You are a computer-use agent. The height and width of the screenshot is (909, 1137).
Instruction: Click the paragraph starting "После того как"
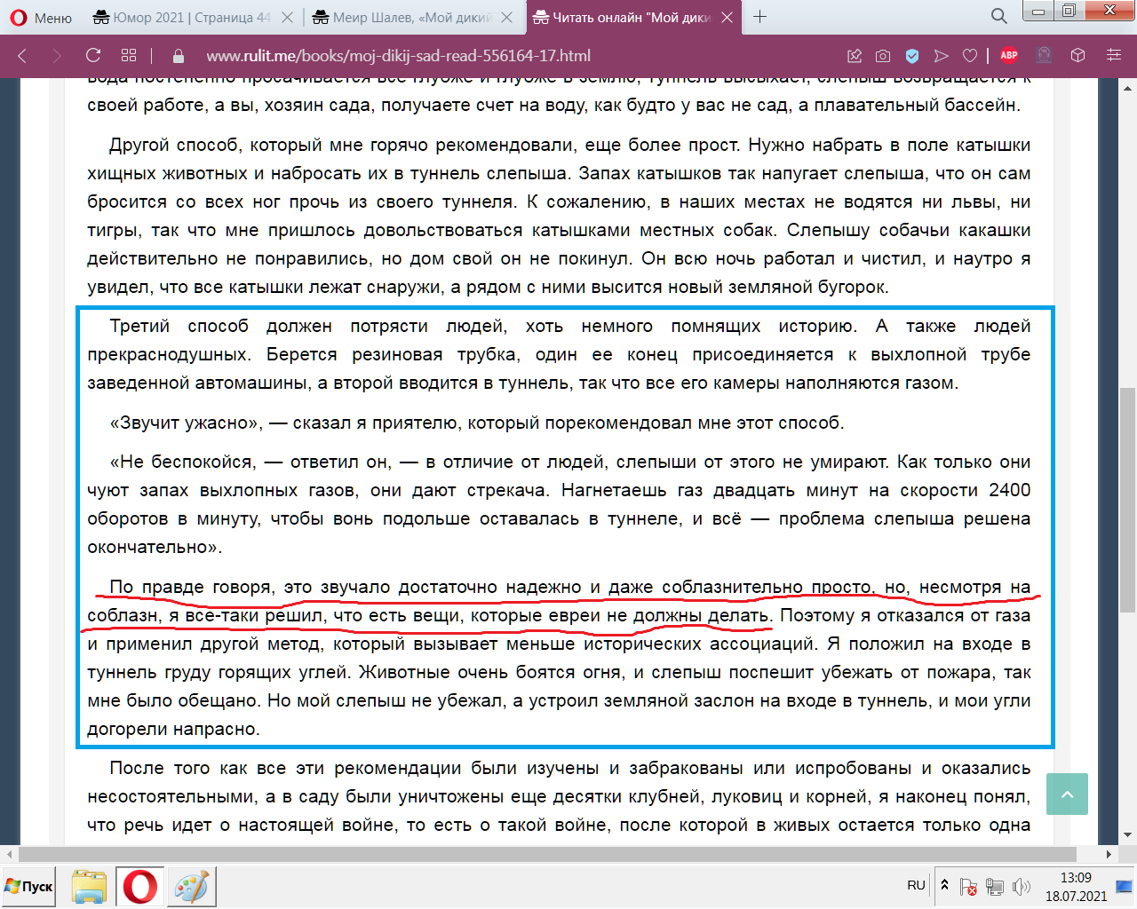(x=559, y=796)
